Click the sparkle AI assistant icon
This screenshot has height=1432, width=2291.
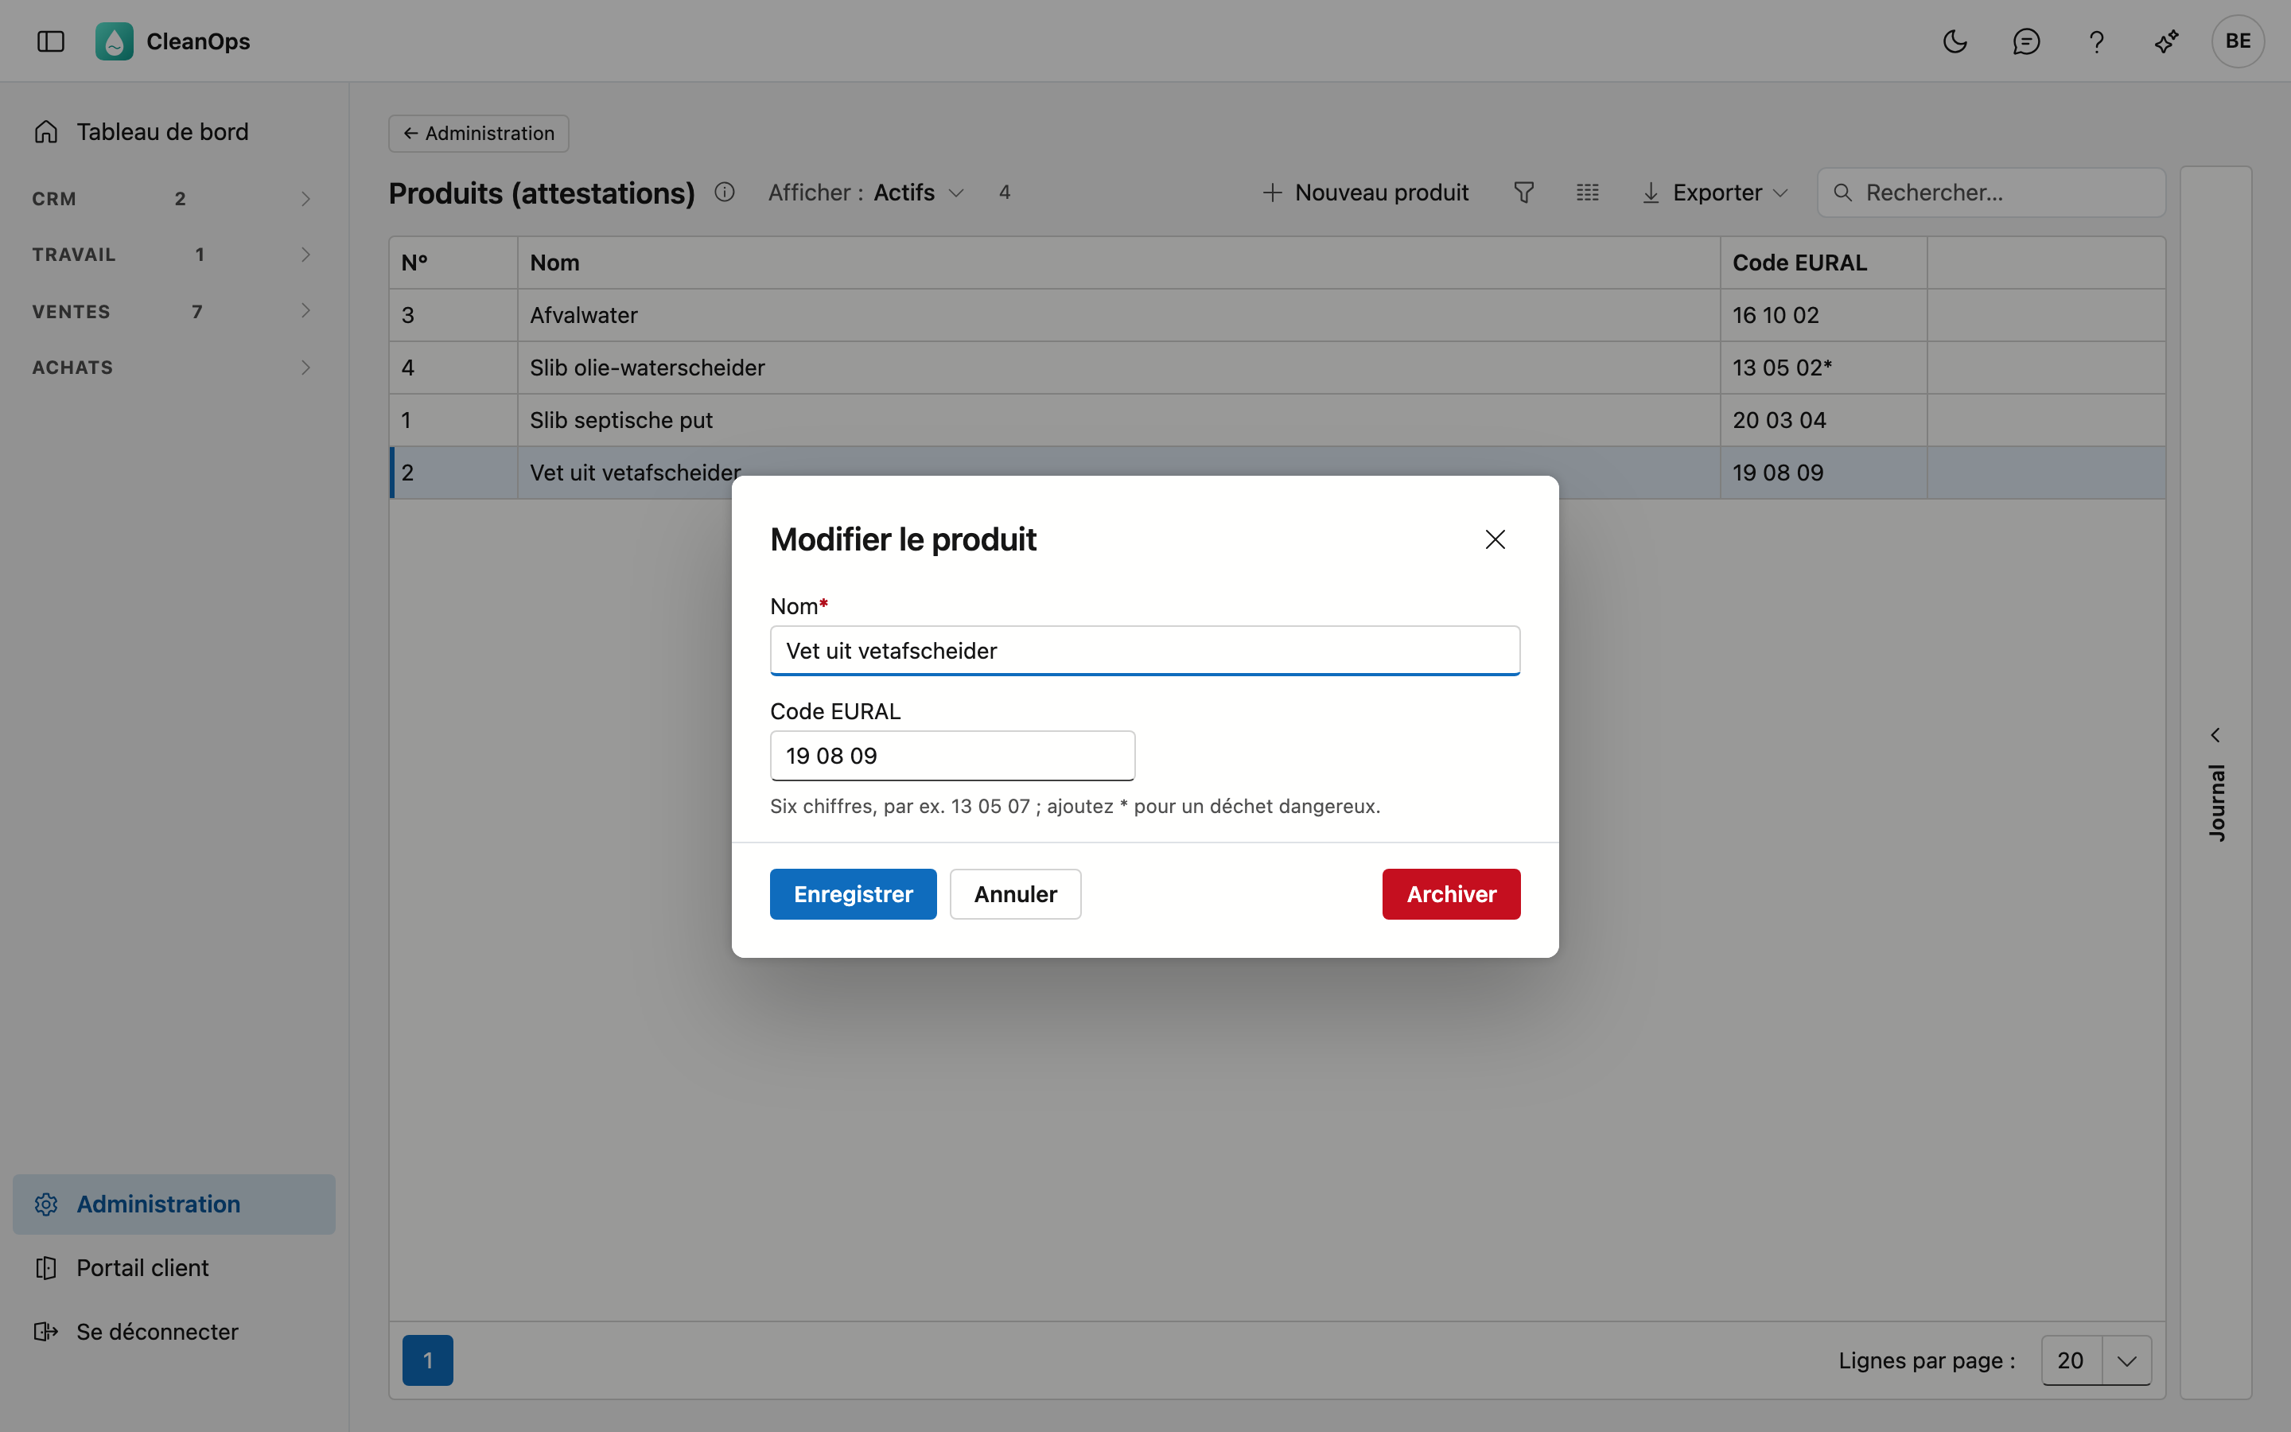point(2167,41)
